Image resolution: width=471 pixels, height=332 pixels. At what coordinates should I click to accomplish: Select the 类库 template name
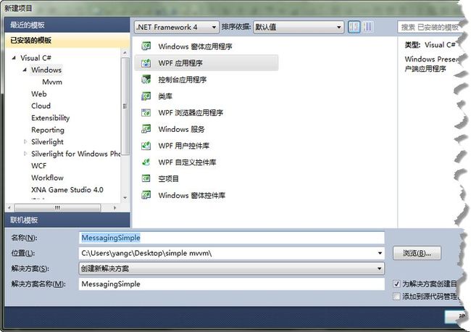click(x=165, y=96)
